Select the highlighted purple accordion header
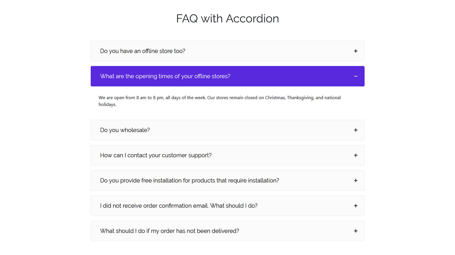 (227, 76)
